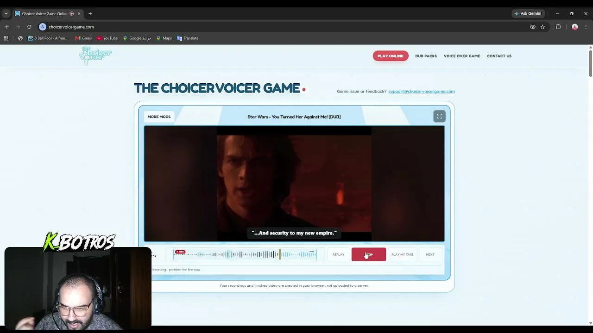Click 'THE CHOICERVOICER GAME' heading
This screenshot has width=593, height=333.
(217, 88)
